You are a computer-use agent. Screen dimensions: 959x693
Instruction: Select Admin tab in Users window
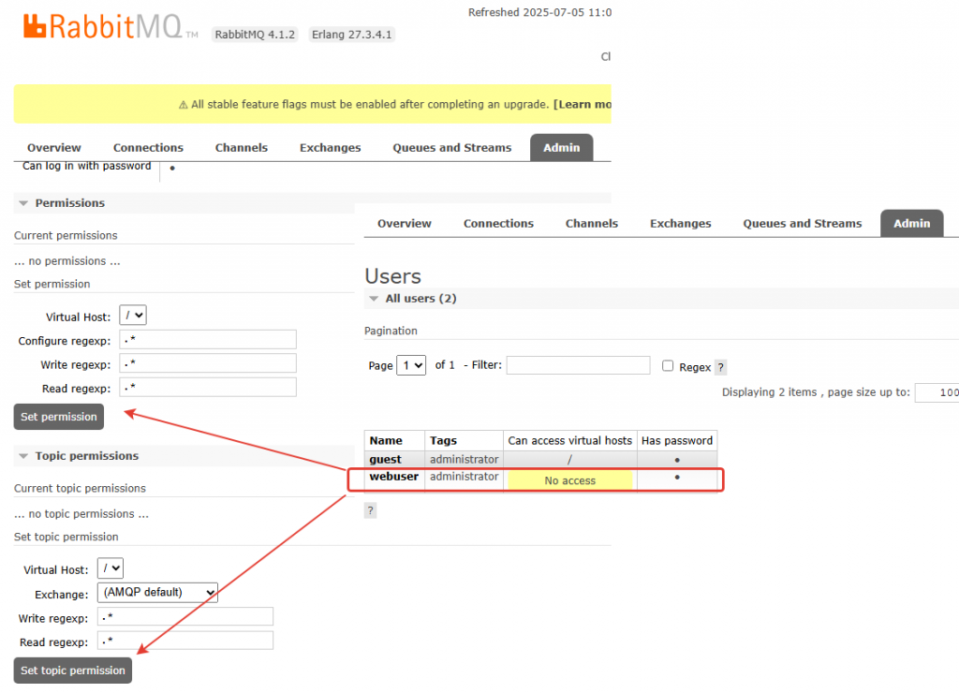[x=912, y=223]
